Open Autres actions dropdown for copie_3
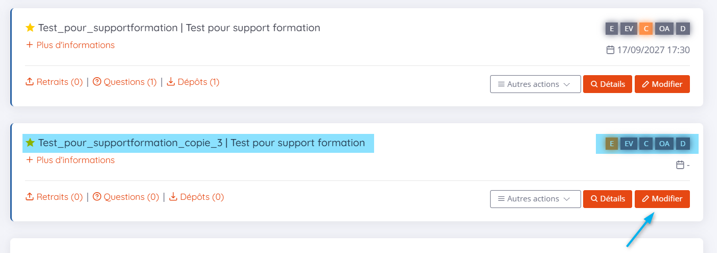 click(x=535, y=199)
